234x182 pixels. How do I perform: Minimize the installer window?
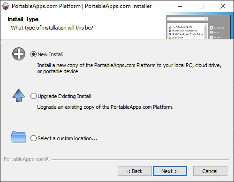click(180, 6)
